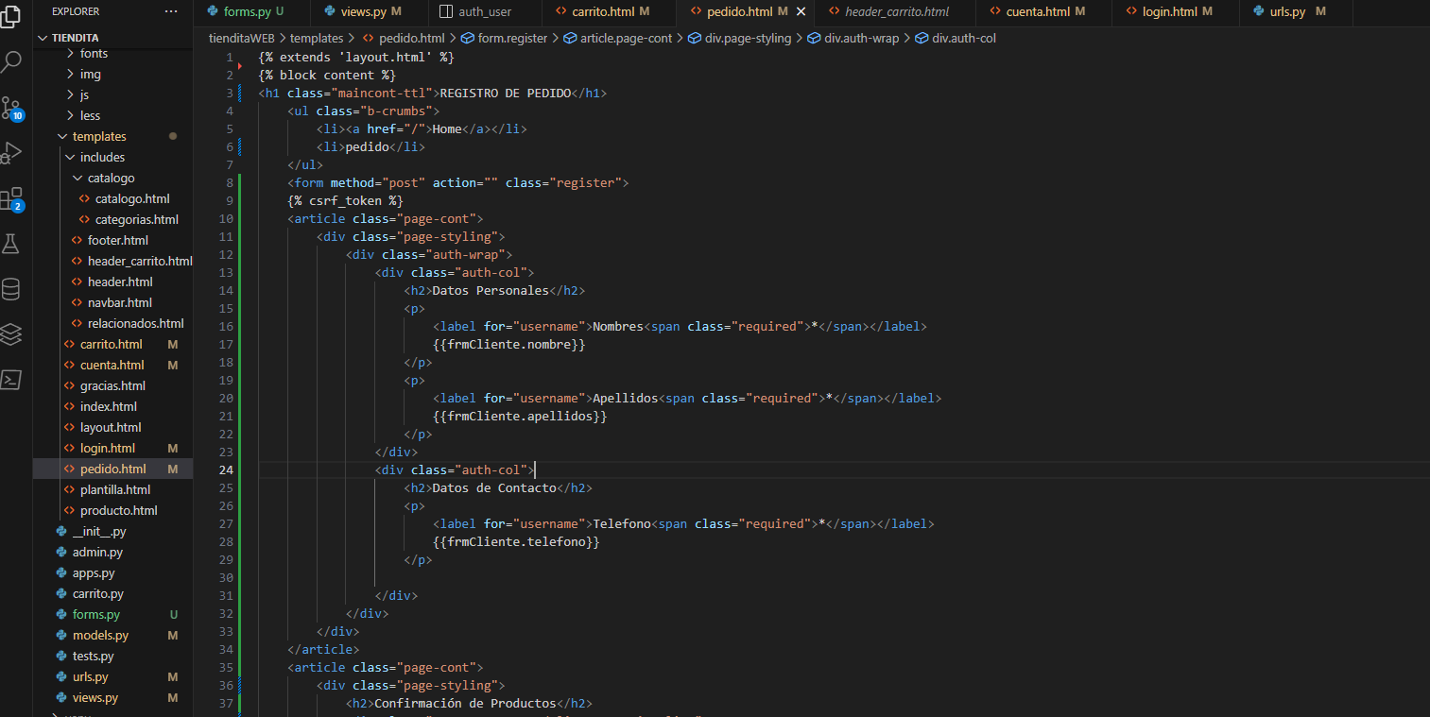The height and width of the screenshot is (717, 1430).
Task: Open models.py from the file tree
Action: click(100, 635)
